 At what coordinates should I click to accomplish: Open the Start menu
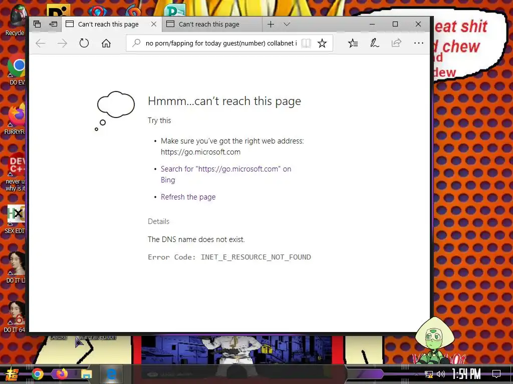tap(12, 374)
